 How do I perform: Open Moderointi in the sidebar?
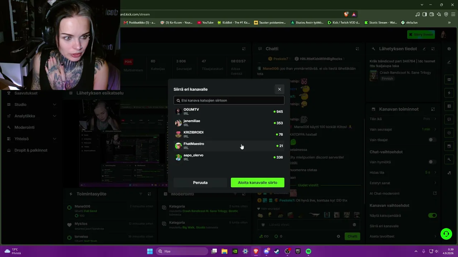24,127
